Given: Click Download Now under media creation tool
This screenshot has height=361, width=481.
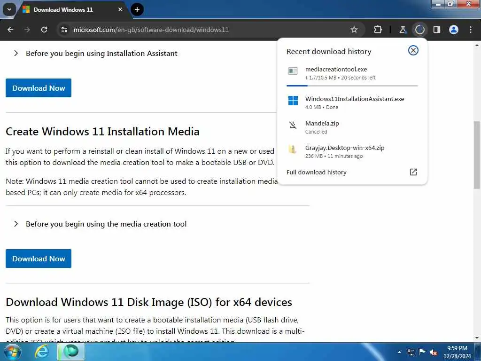Looking at the screenshot, I should [39, 259].
